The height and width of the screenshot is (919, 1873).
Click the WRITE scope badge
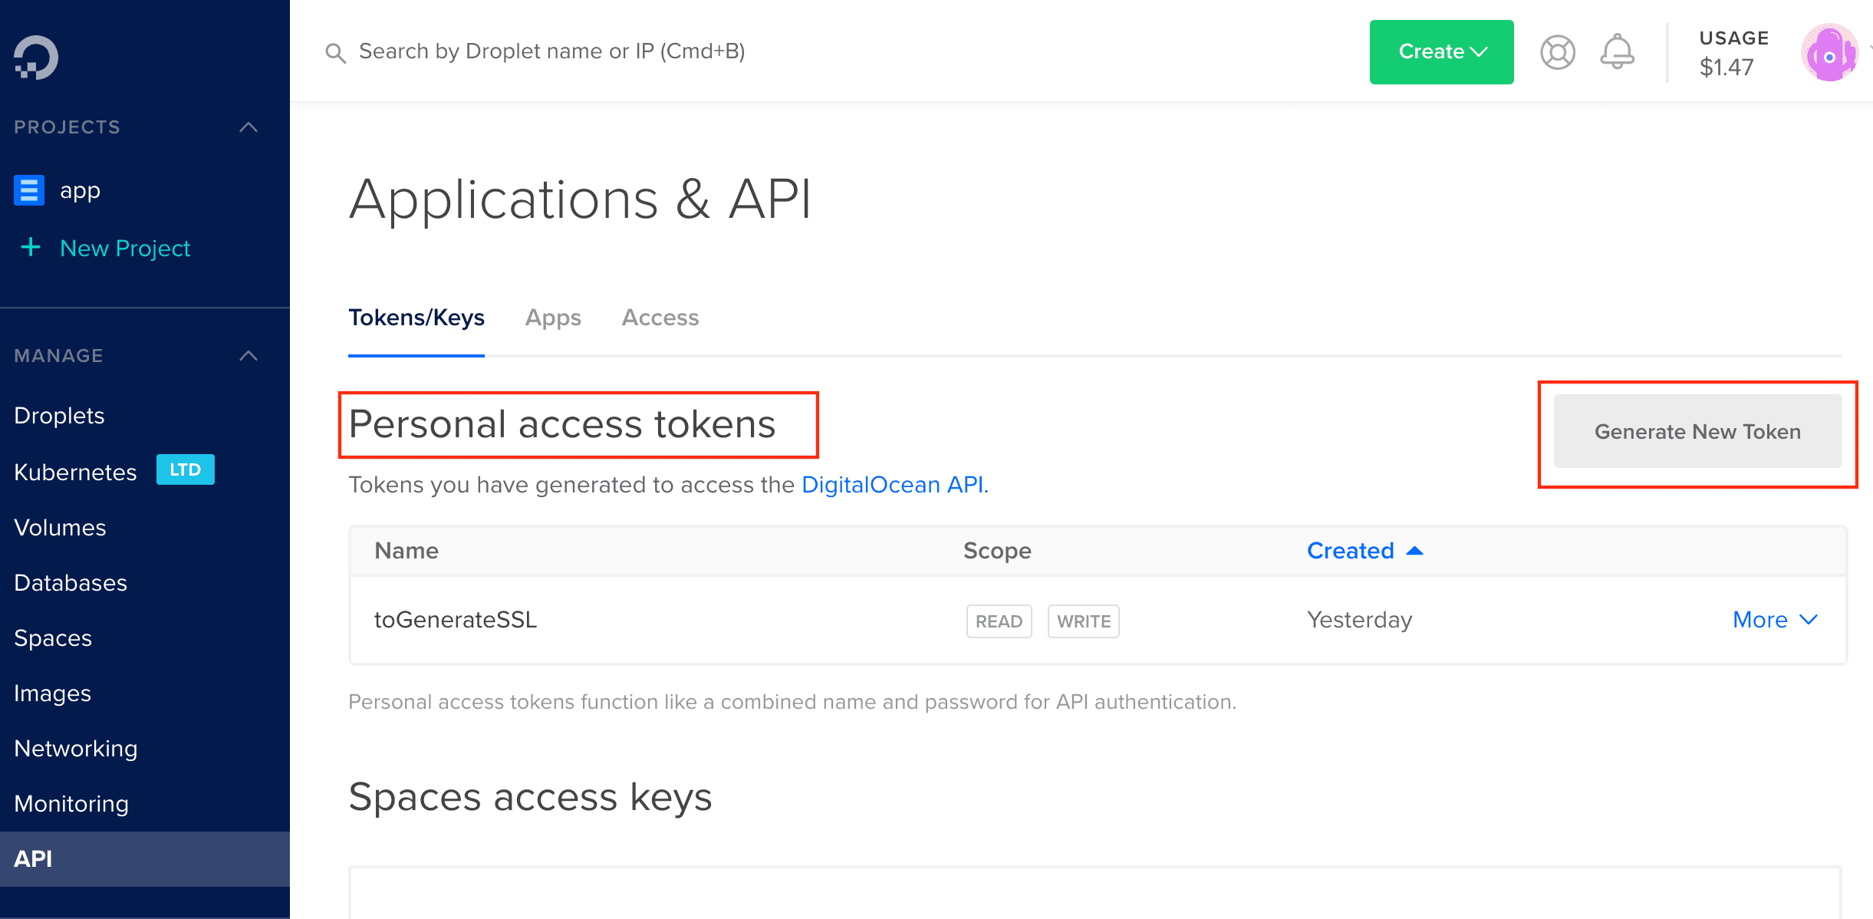(1084, 621)
